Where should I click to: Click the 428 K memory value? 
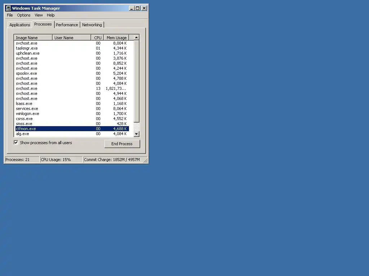[122, 124]
